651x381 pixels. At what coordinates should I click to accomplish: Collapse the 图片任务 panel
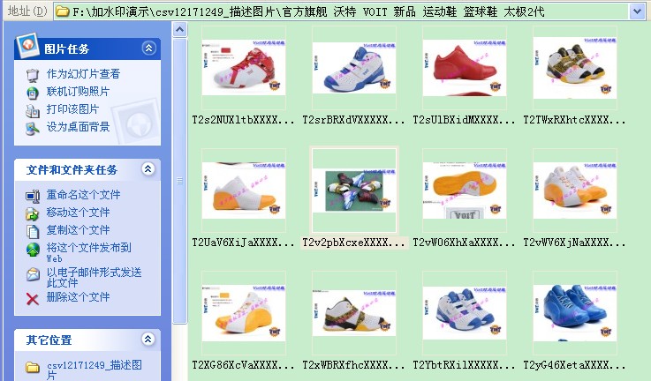point(148,49)
